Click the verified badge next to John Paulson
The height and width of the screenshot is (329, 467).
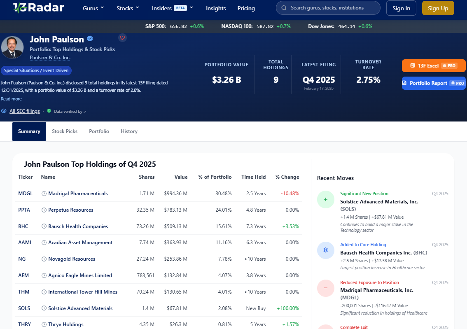(x=90, y=39)
